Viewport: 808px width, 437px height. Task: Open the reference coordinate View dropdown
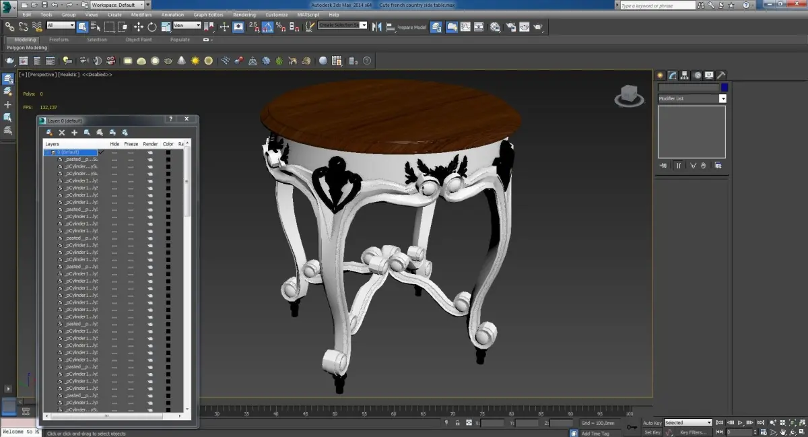point(187,26)
